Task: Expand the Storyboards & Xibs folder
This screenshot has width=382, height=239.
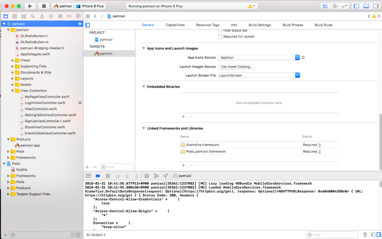Action: coord(12,72)
